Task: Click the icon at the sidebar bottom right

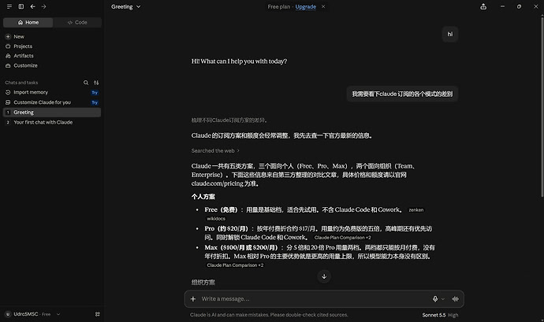Action: 98,314
